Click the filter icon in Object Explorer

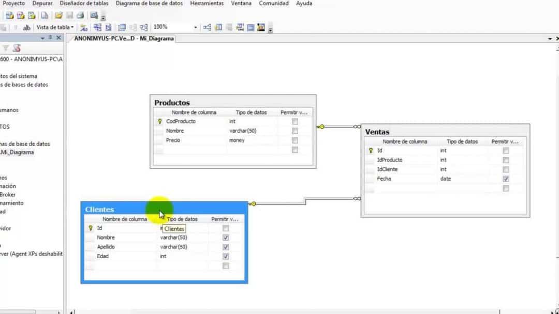point(6,48)
